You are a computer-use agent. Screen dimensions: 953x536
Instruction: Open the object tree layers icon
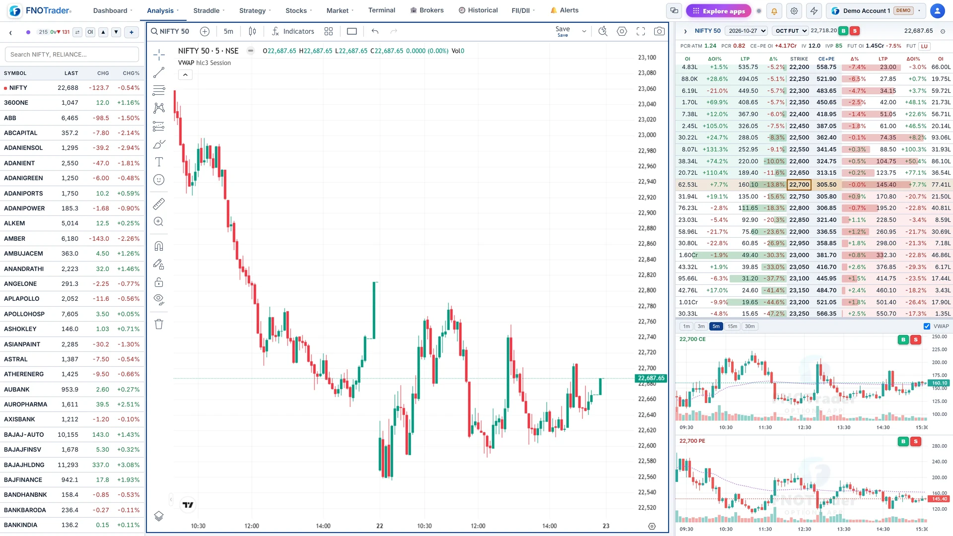pos(159,516)
